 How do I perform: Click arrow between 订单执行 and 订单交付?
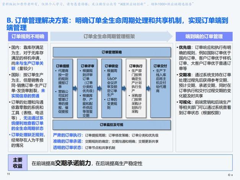click(148, 88)
